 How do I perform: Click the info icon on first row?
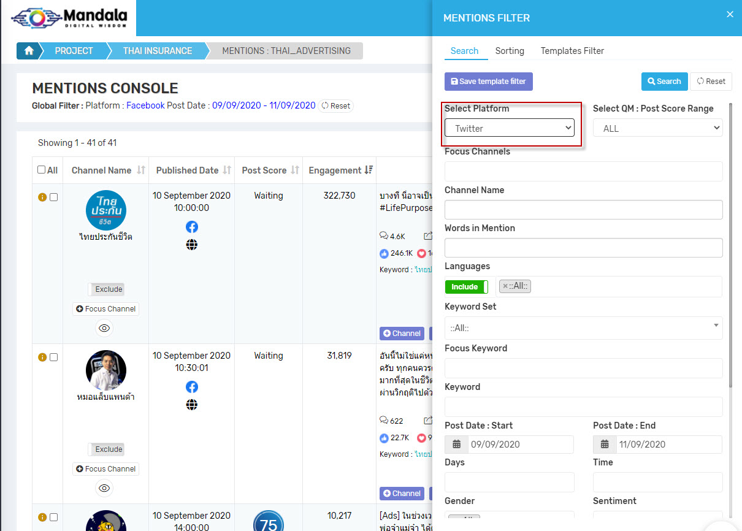point(42,197)
